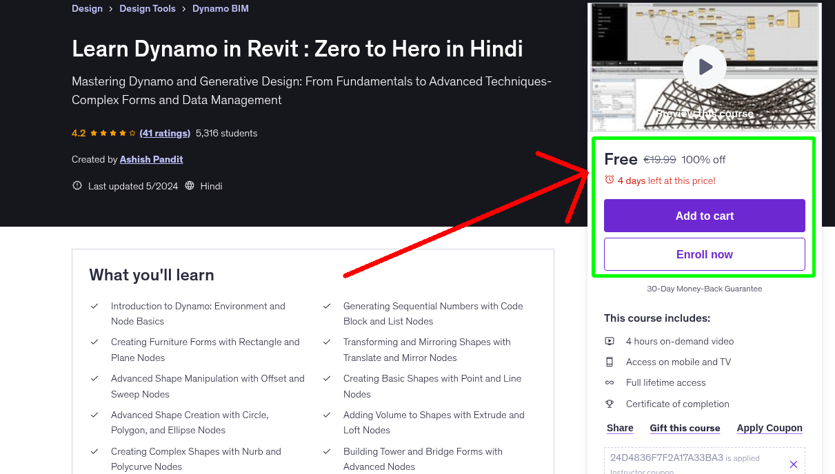835x474 pixels.
Task: Open the 41 ratings link
Action: [x=165, y=133]
